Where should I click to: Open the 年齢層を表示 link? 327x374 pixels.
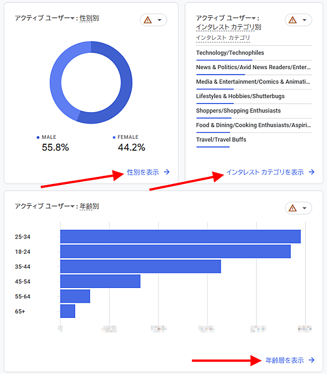(284, 360)
